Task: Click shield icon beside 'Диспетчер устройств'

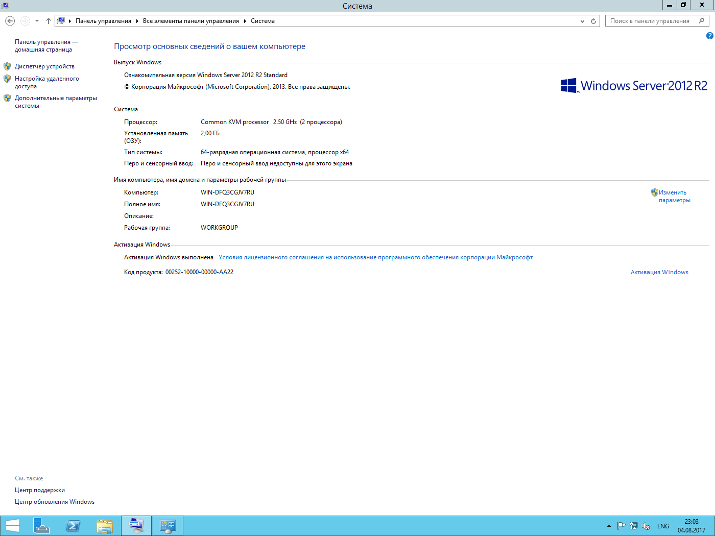Action: click(x=7, y=66)
